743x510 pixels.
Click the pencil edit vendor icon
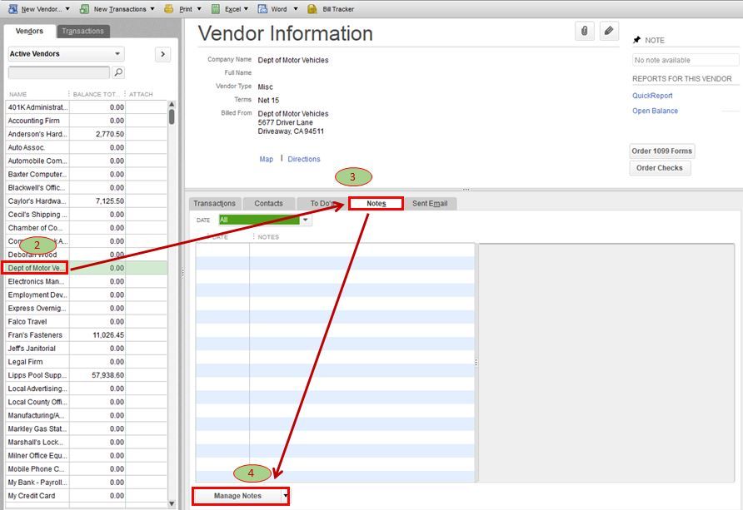pos(609,32)
